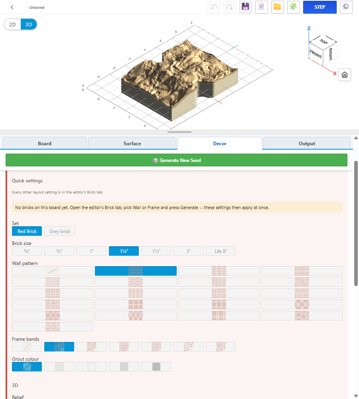Image resolution: width=359 pixels, height=399 pixels.
Task: Open the Output tab
Action: click(x=307, y=143)
